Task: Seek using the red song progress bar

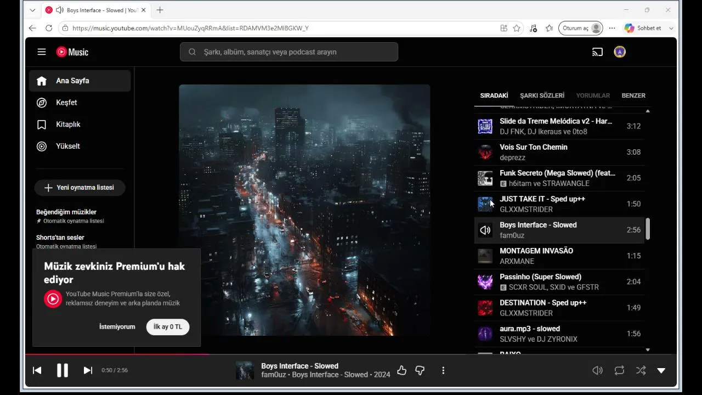Action: (x=117, y=354)
